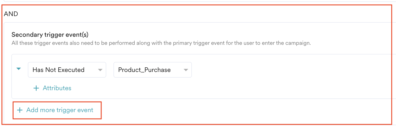
Task: Open the Product_Purchase event dropdown
Action: (153, 70)
